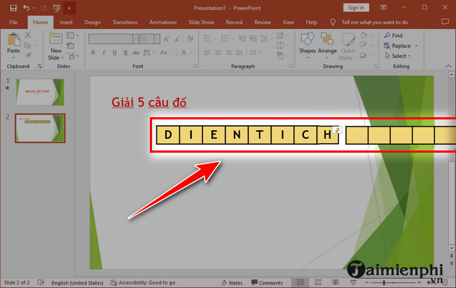
Task: Toggle Italic formatting
Action: pos(104,53)
